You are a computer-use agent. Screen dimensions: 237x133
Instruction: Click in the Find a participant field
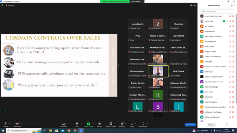pyautogui.click(x=217, y=11)
